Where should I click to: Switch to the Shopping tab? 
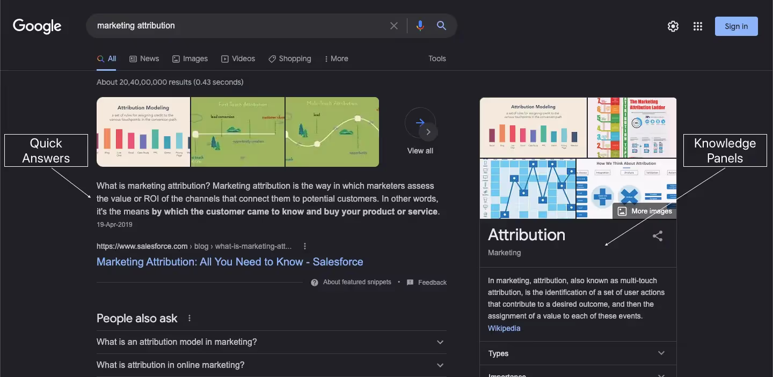coord(290,59)
